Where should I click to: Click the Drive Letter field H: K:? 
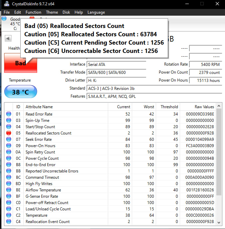pos(116,80)
